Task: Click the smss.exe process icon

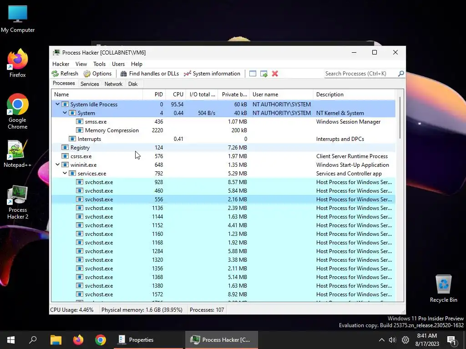Action: [x=79, y=122]
